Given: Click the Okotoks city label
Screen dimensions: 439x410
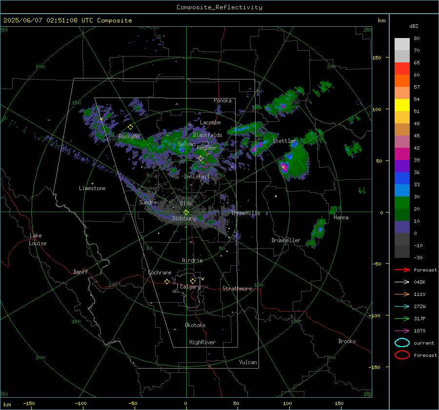Looking at the screenshot, I should coord(195,325).
